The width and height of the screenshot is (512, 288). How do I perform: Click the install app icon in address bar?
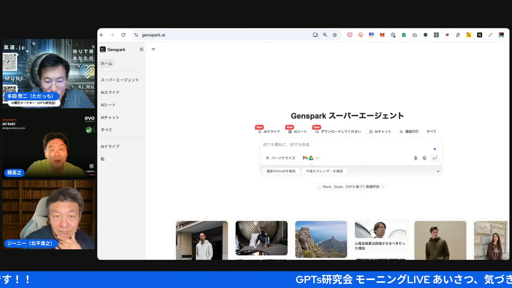click(315, 35)
